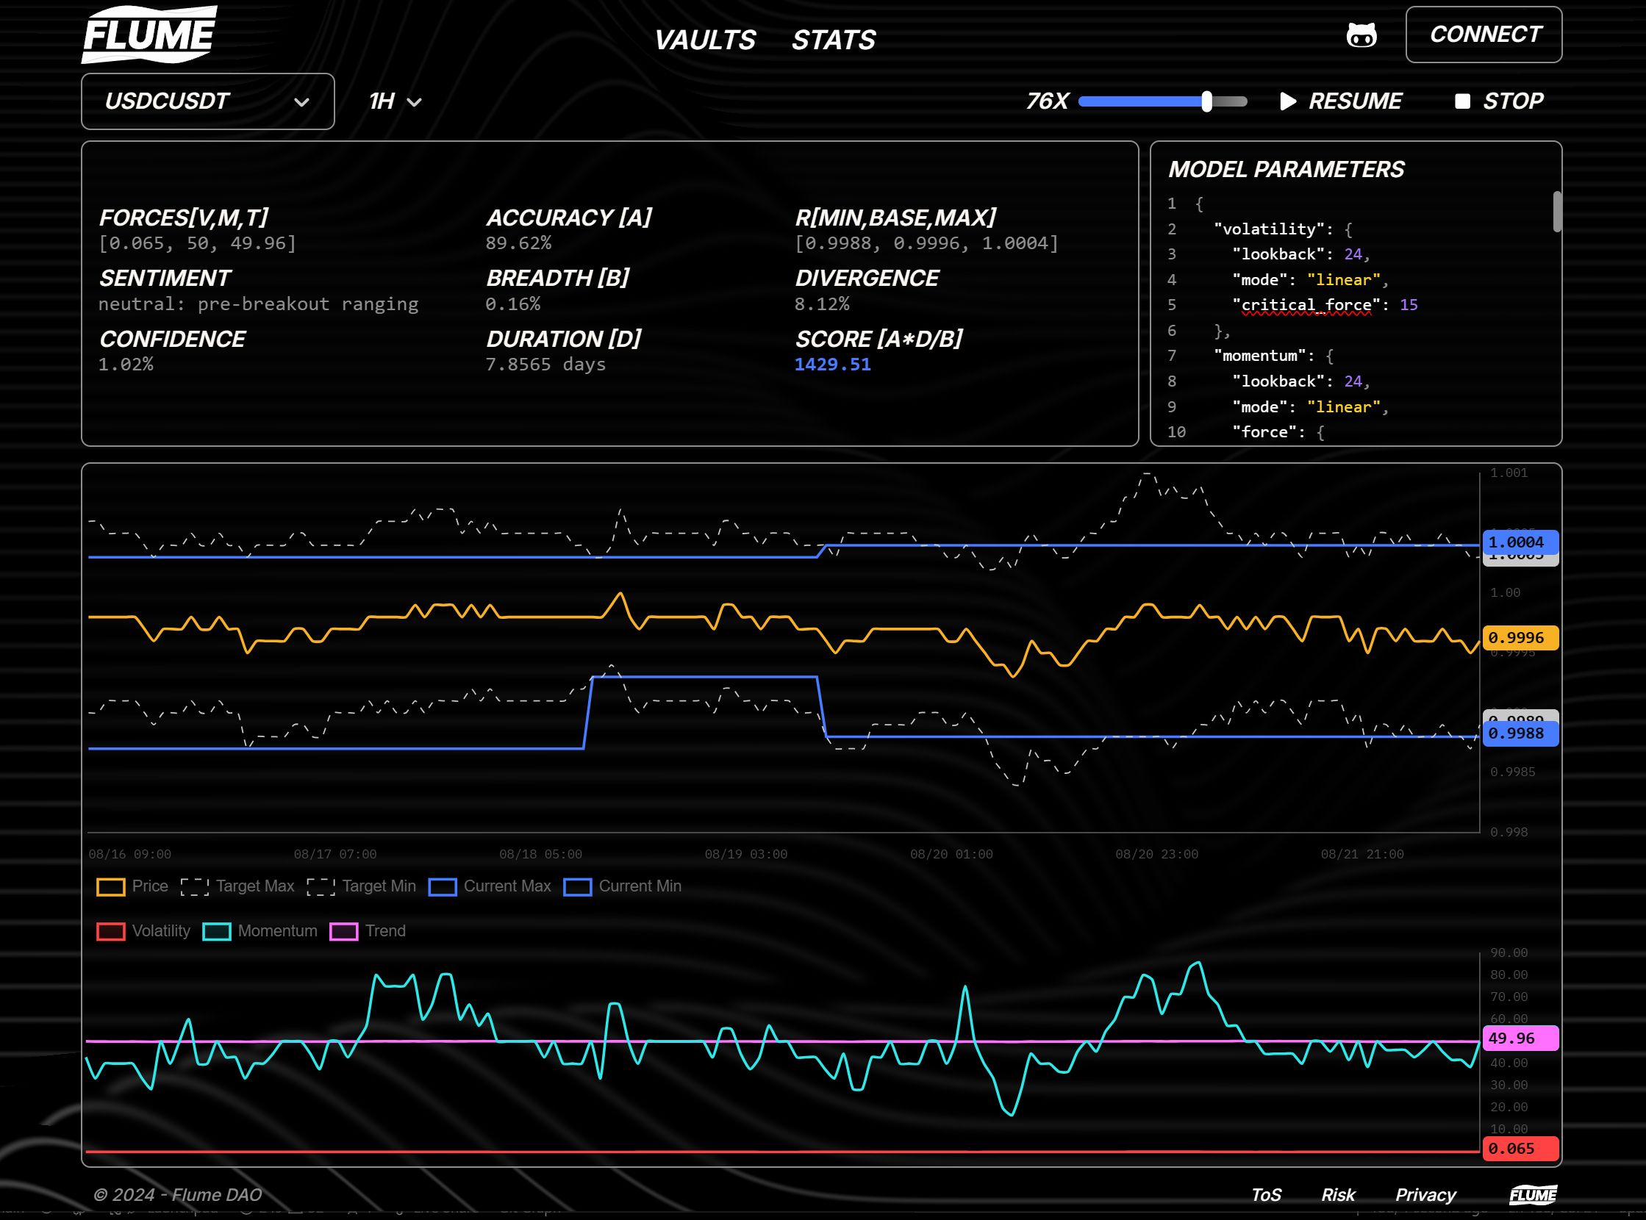Click the 76X speed slider handle
1646x1220 pixels.
[1206, 101]
